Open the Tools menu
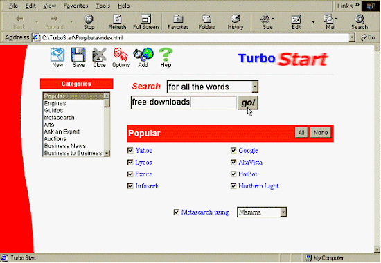381x263 pixels. point(103,6)
